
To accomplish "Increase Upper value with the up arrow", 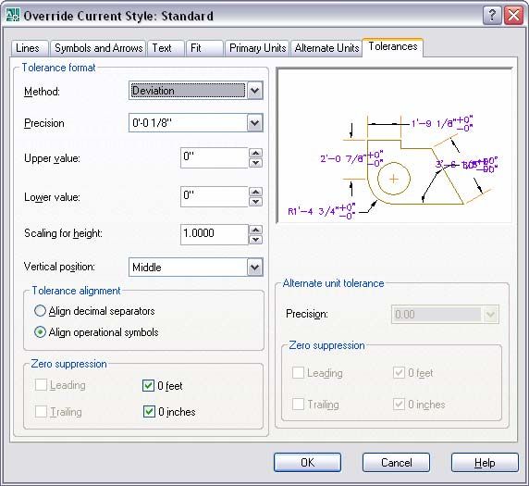I will (256, 153).
